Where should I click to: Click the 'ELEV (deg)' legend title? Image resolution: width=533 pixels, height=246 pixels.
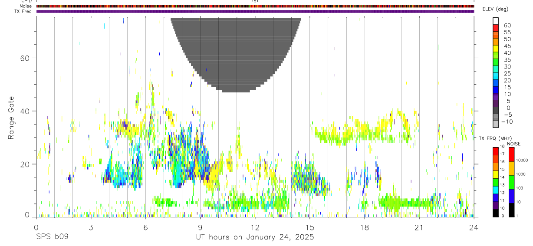(495, 9)
